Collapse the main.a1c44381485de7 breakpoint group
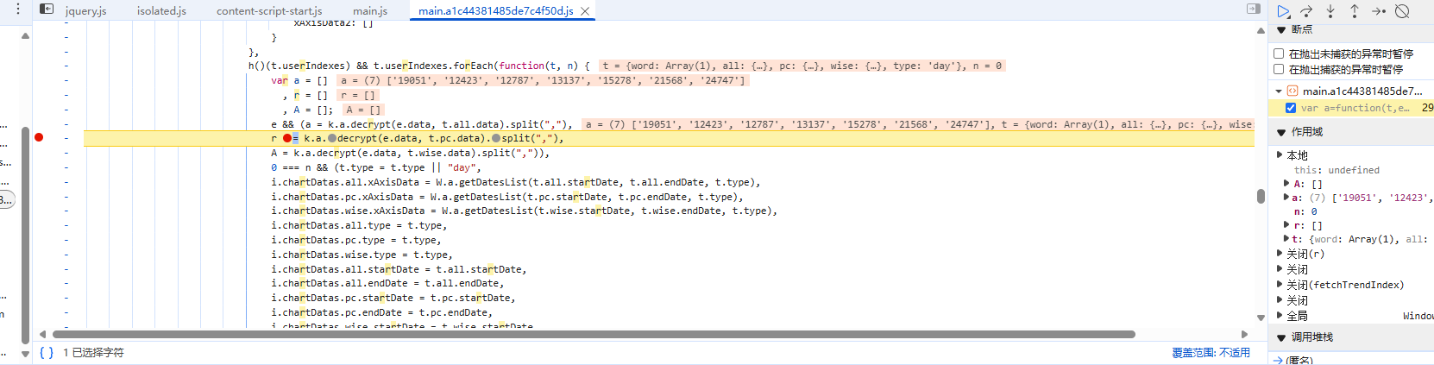This screenshot has height=365, width=1434. [x=1279, y=91]
